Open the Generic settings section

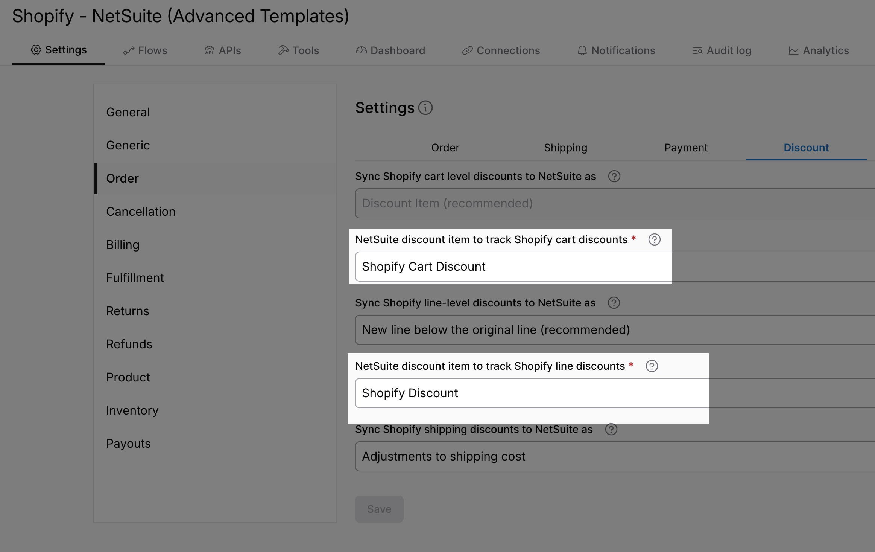(x=215, y=145)
